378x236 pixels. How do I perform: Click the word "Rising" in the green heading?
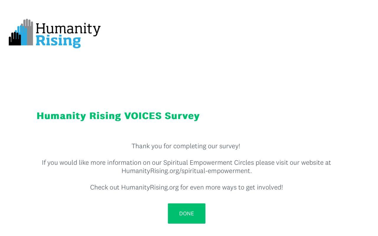105,116
